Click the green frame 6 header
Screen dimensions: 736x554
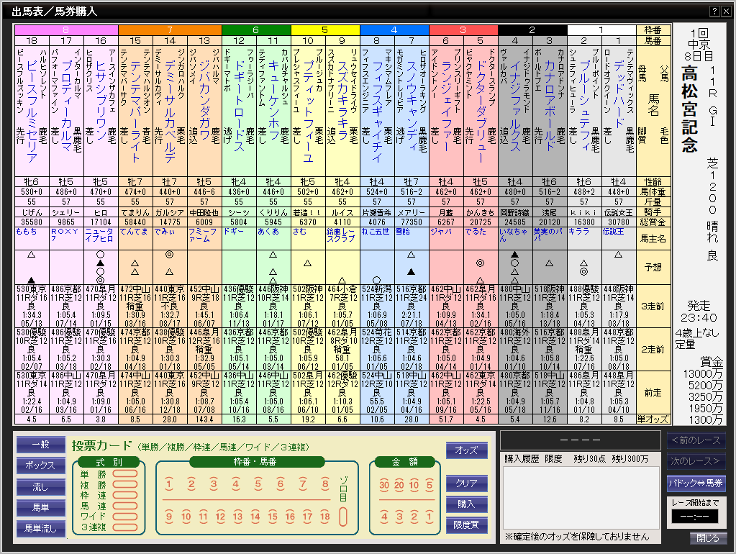point(256,30)
